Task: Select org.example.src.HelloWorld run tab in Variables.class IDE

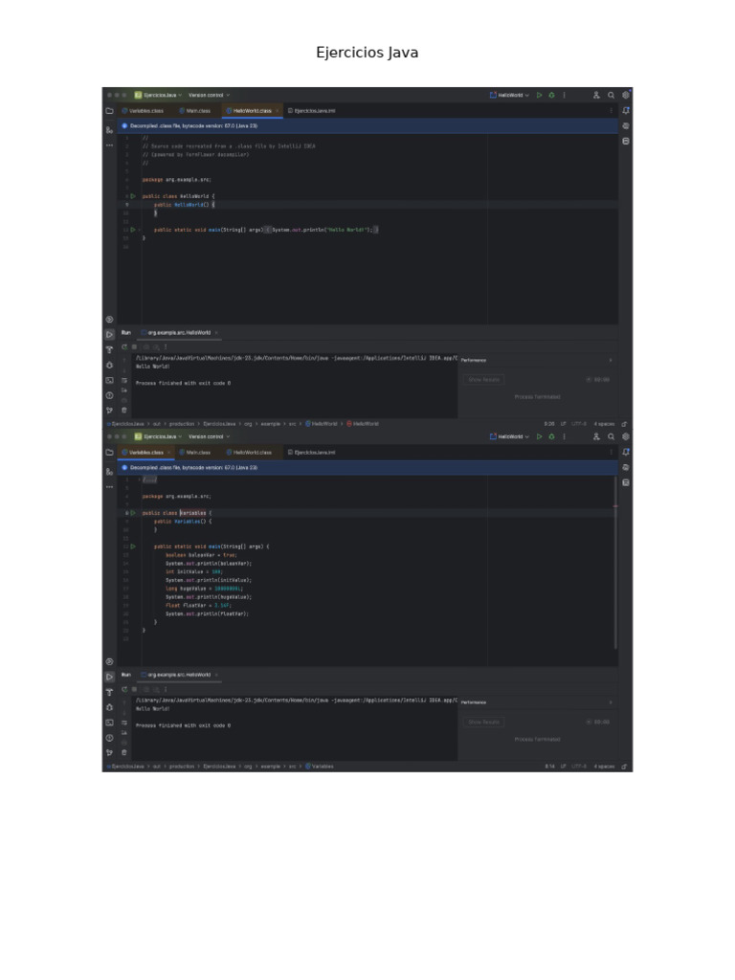Action: click(x=177, y=675)
